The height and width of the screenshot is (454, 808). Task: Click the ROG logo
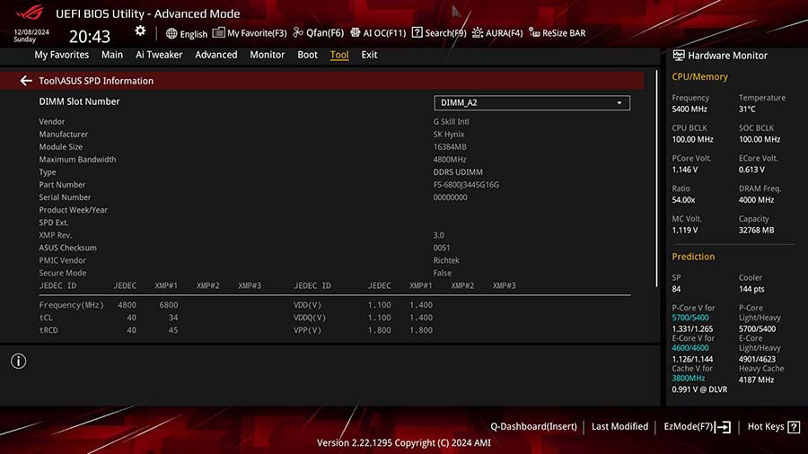[x=30, y=12]
